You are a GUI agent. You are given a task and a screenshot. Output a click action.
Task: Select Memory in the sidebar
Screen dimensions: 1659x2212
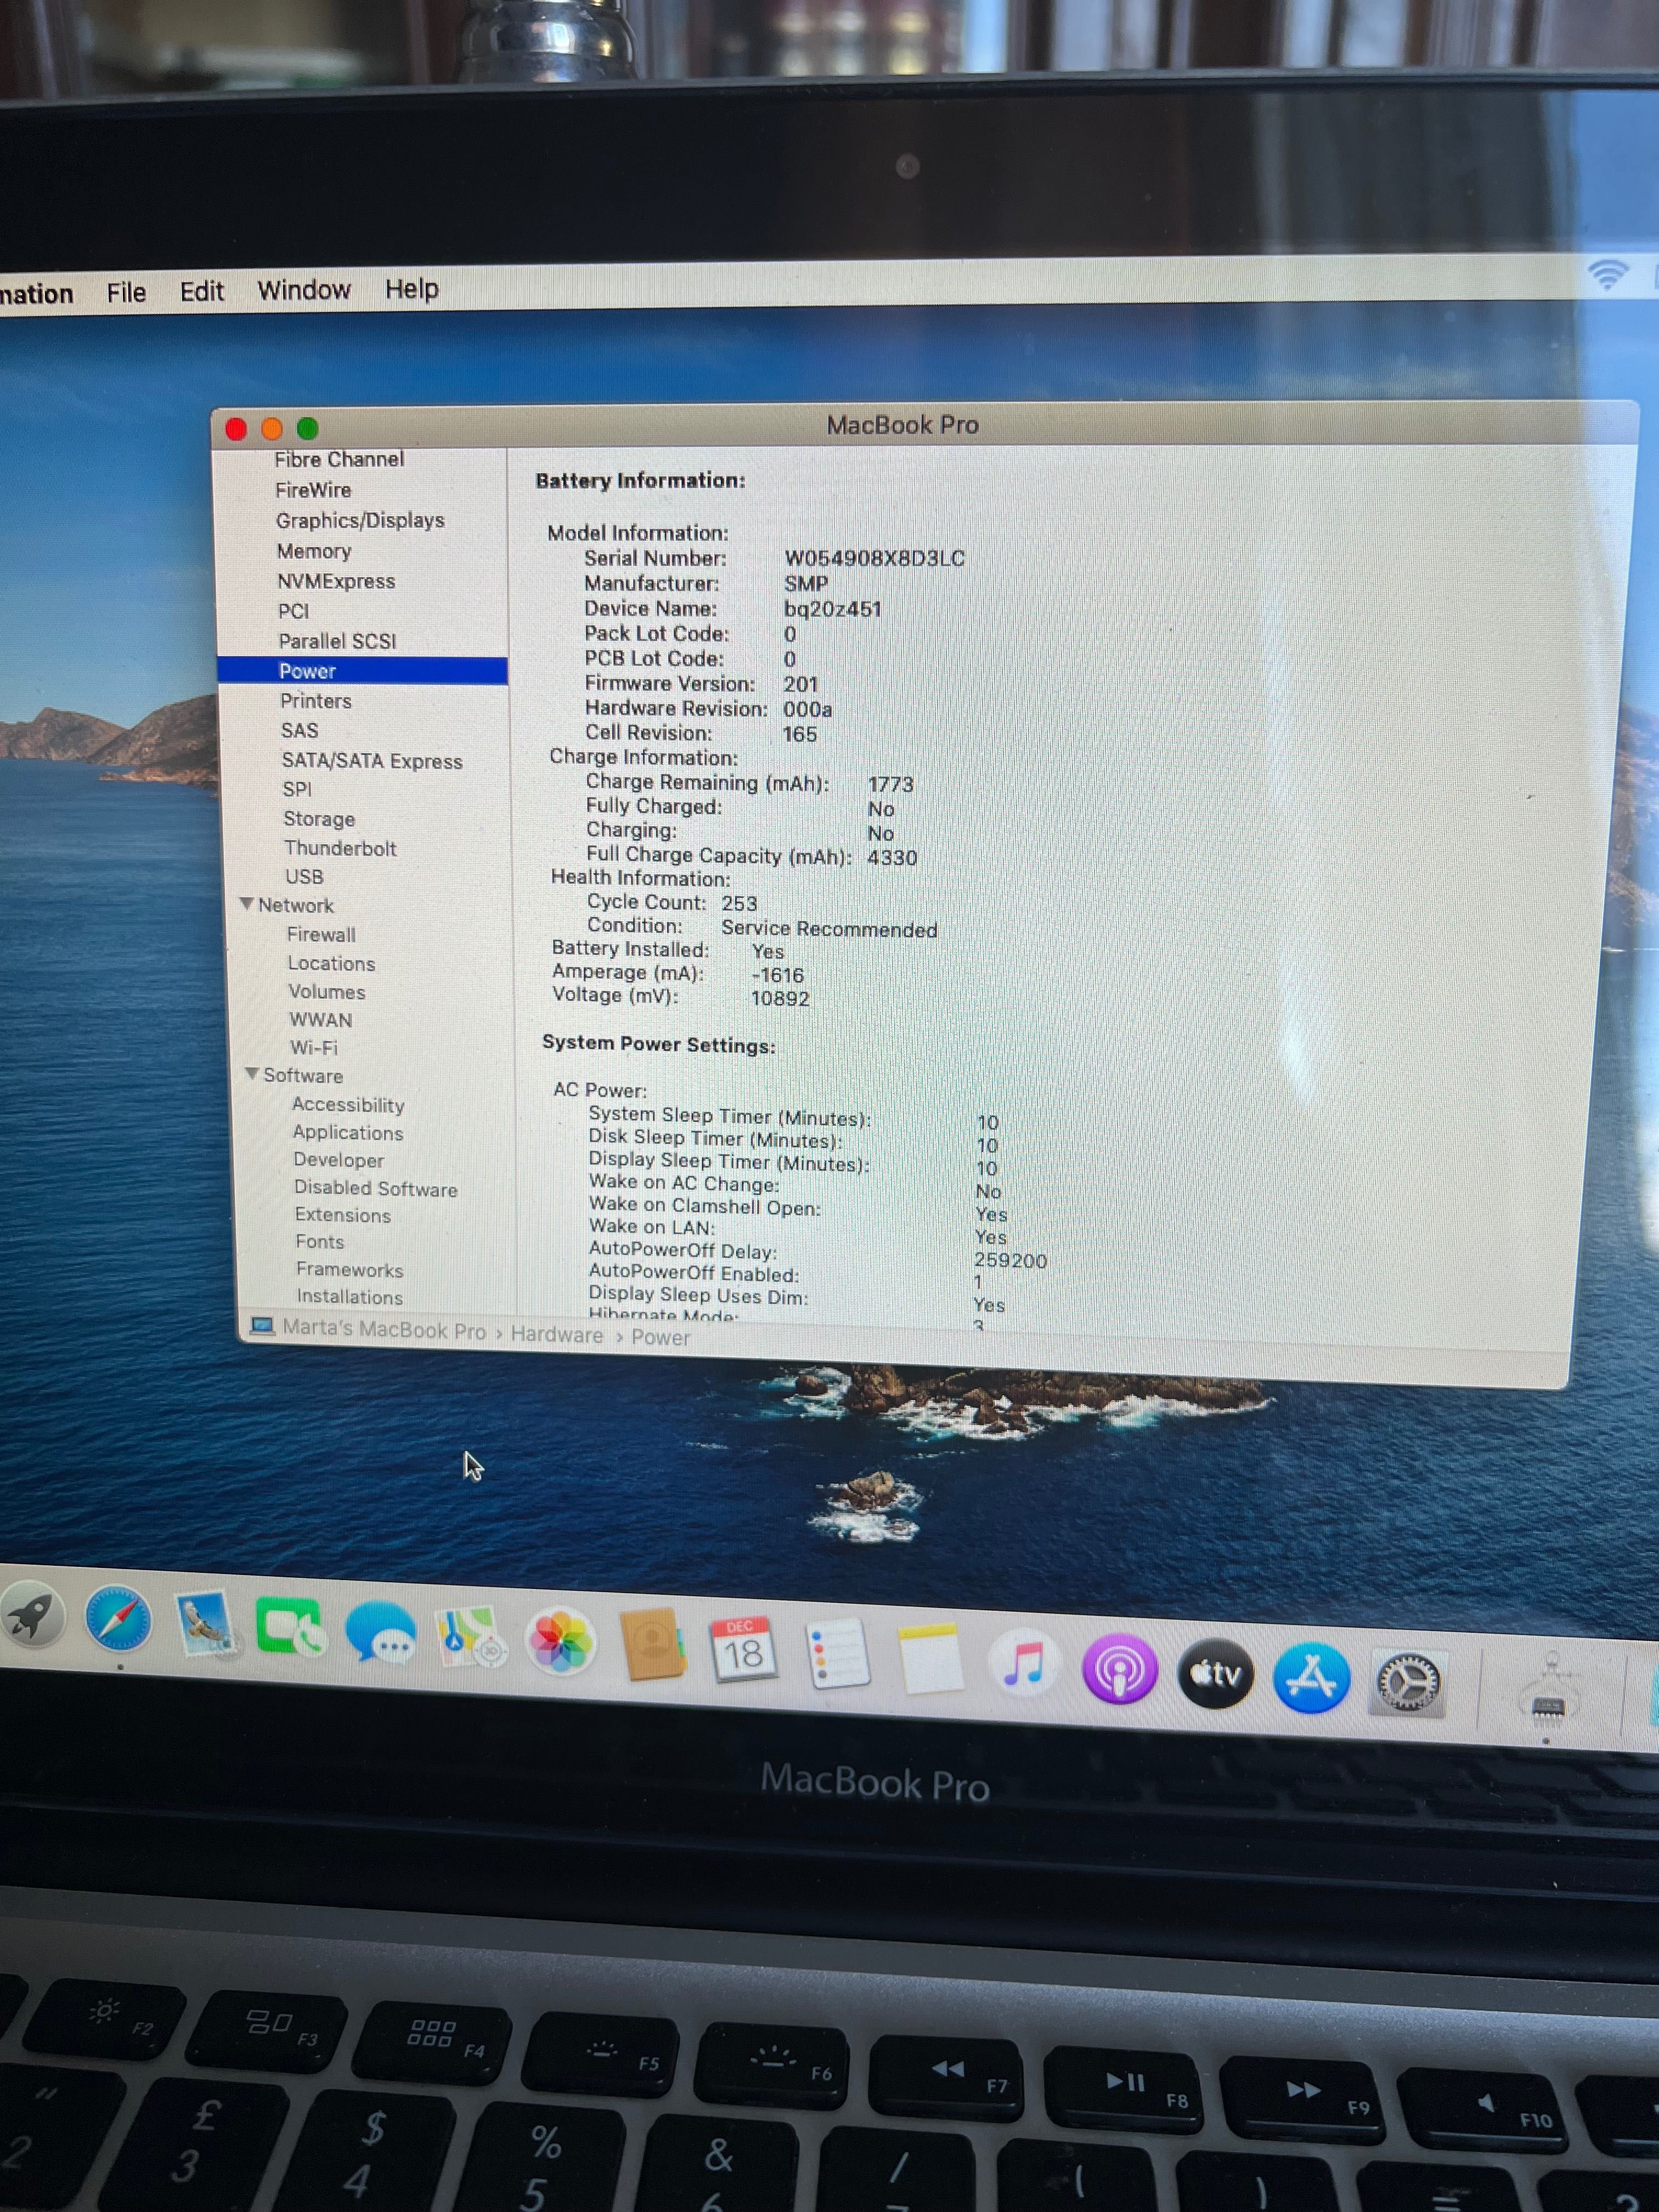click(314, 551)
